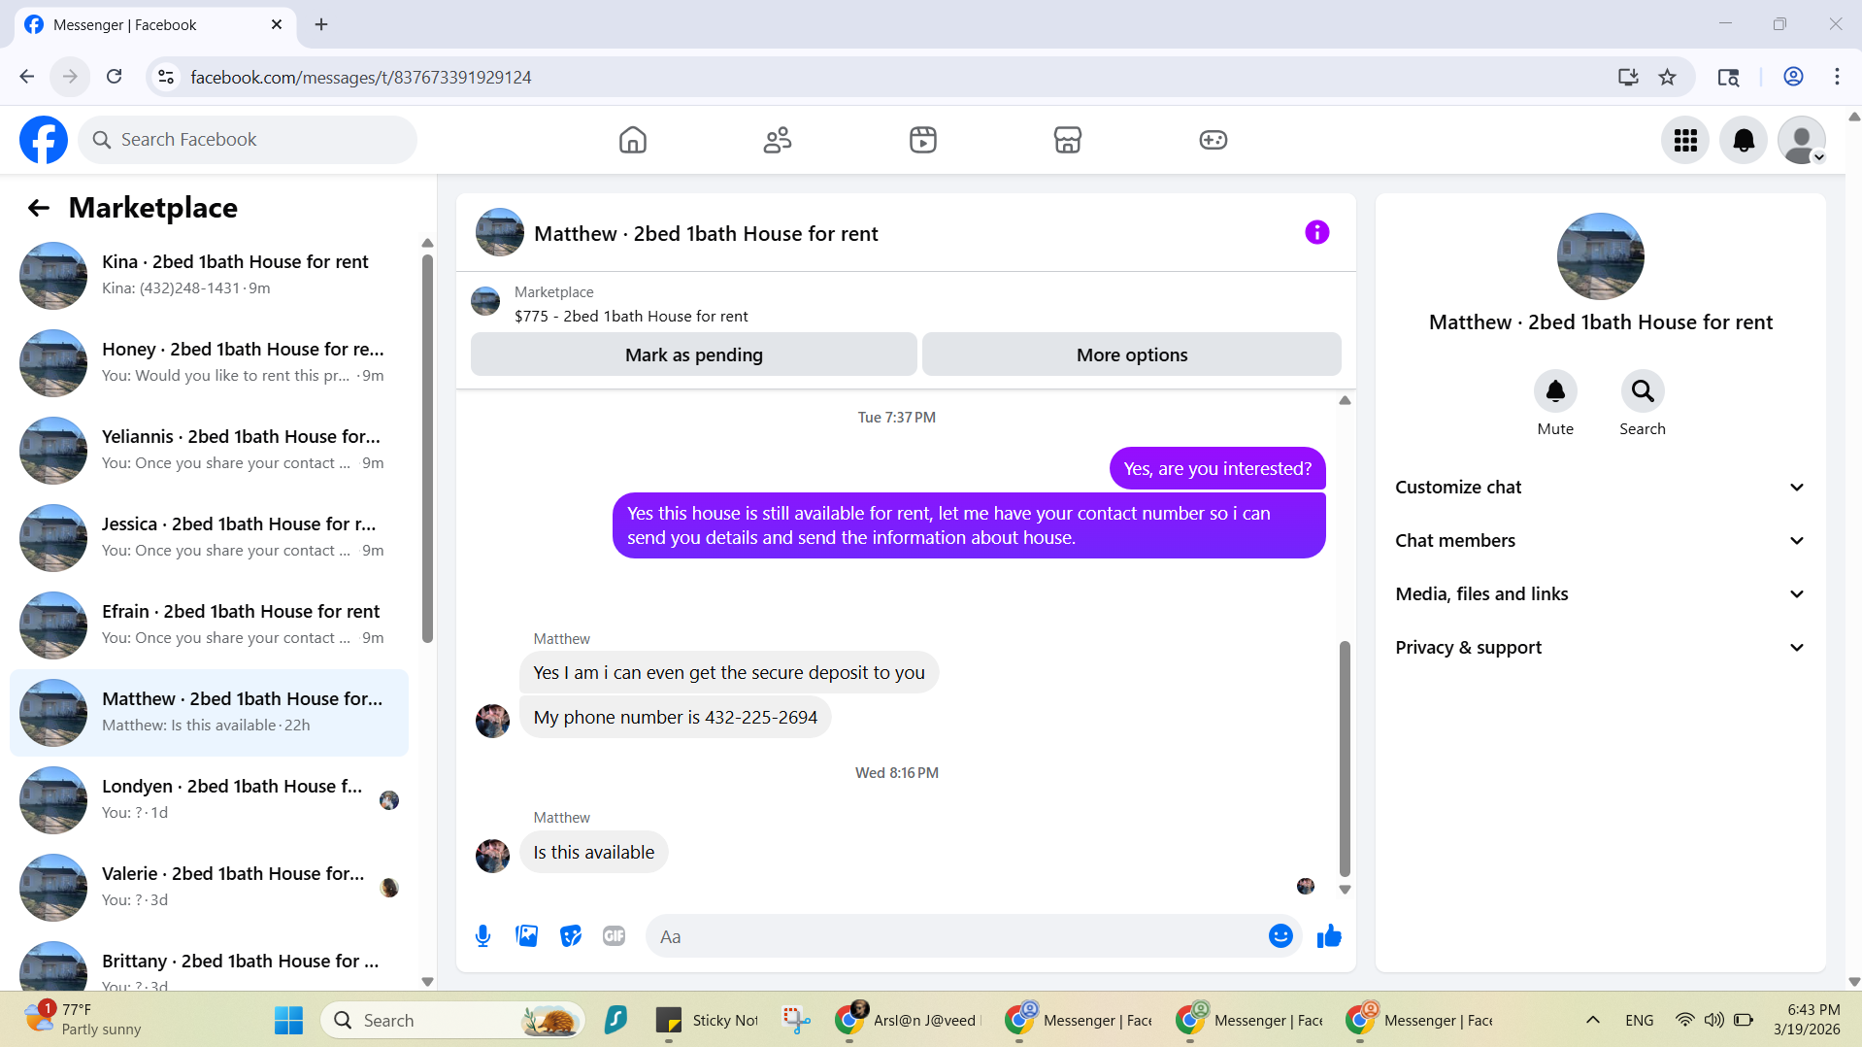Open Honey conversation in list

(209, 363)
